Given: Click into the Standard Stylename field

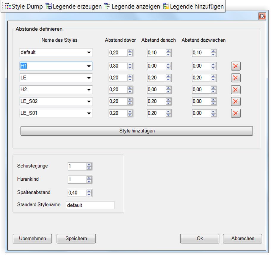Looking at the screenshot, I should tap(90, 205).
